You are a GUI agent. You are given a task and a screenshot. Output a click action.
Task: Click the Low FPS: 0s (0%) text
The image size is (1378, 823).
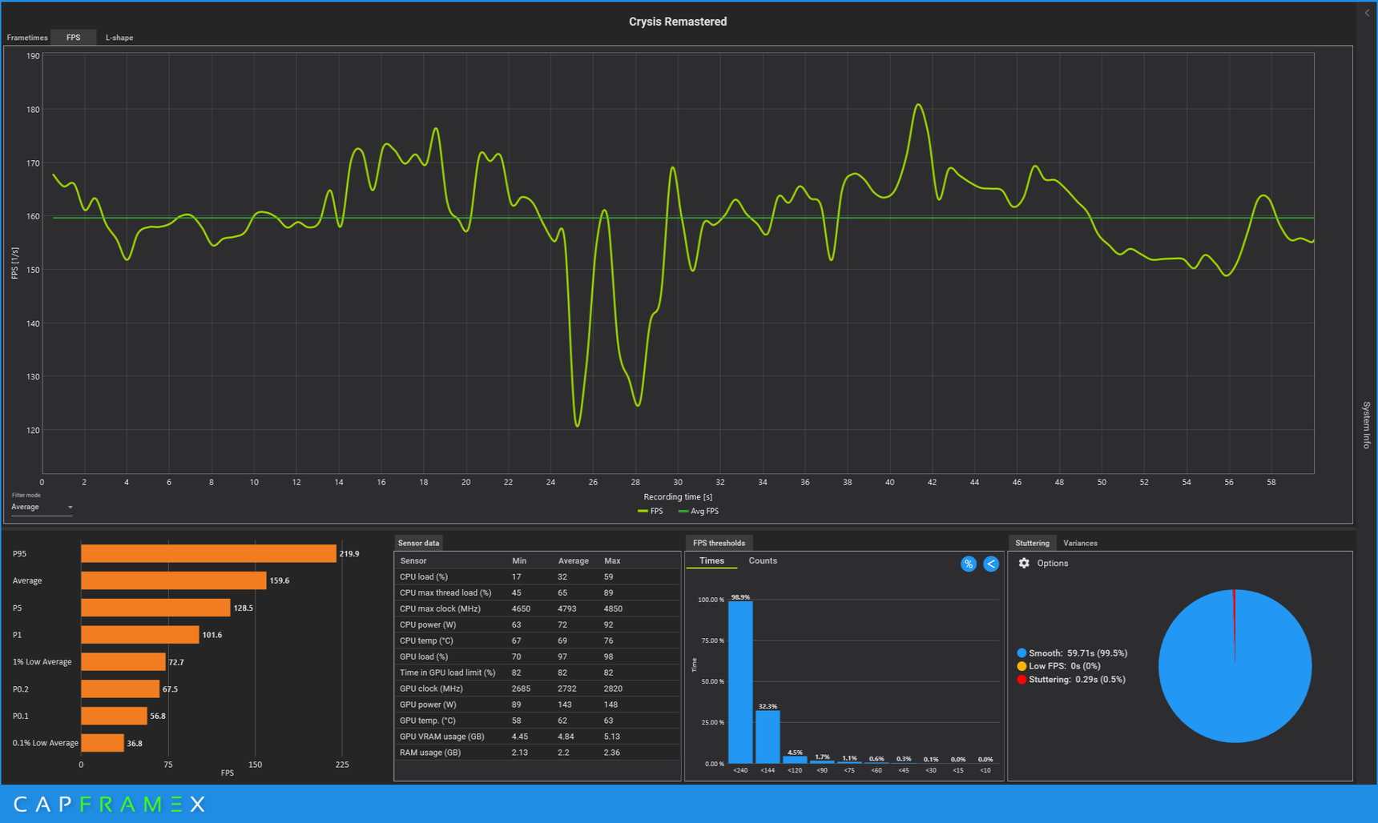(1064, 666)
